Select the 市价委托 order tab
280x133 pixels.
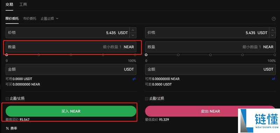point(30,19)
